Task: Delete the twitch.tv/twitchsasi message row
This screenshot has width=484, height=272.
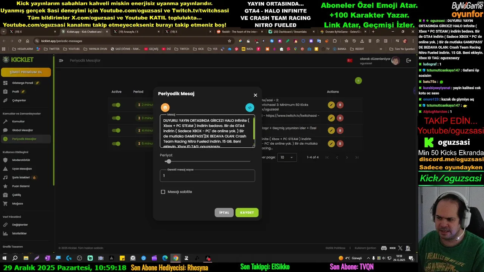Action: [340, 118]
